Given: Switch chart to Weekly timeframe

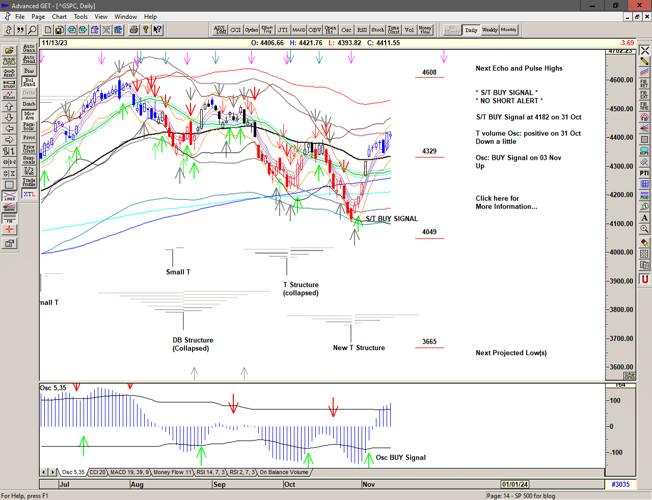Looking at the screenshot, I should [x=490, y=30].
